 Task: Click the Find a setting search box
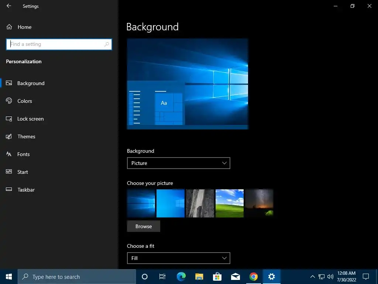(59, 44)
